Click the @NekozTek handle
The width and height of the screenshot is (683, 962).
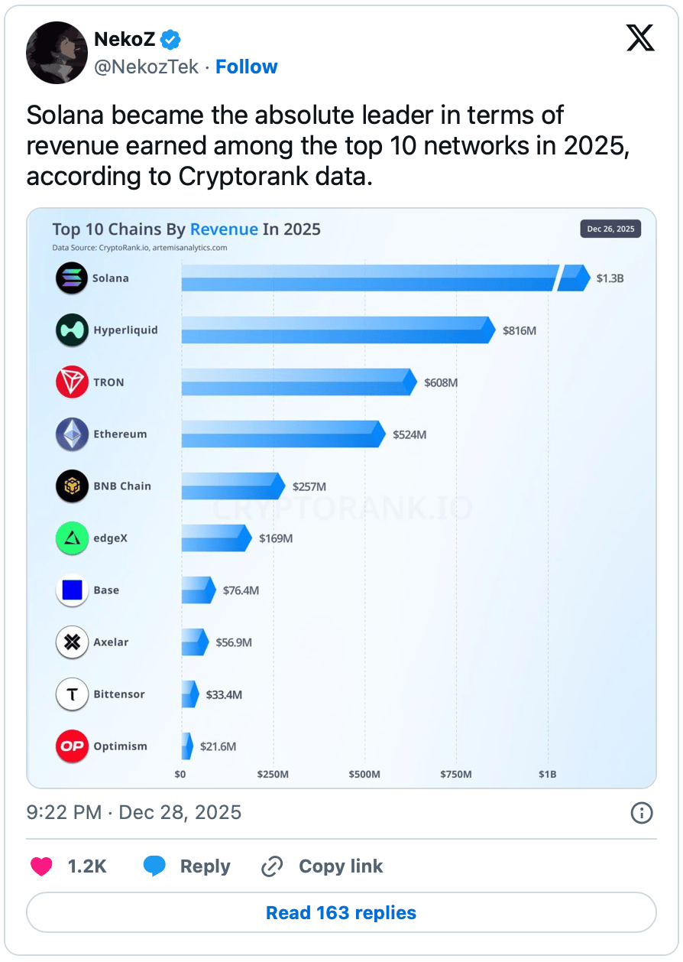[147, 67]
